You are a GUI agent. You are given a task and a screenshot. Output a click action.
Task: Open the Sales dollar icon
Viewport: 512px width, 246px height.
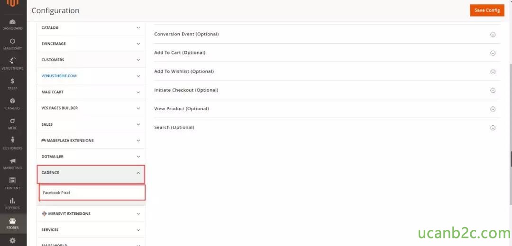point(13,81)
